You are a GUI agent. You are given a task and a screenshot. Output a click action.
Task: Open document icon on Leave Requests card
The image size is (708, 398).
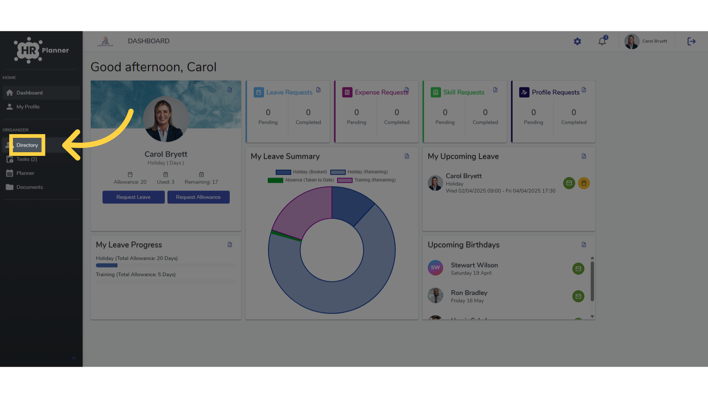(319, 90)
